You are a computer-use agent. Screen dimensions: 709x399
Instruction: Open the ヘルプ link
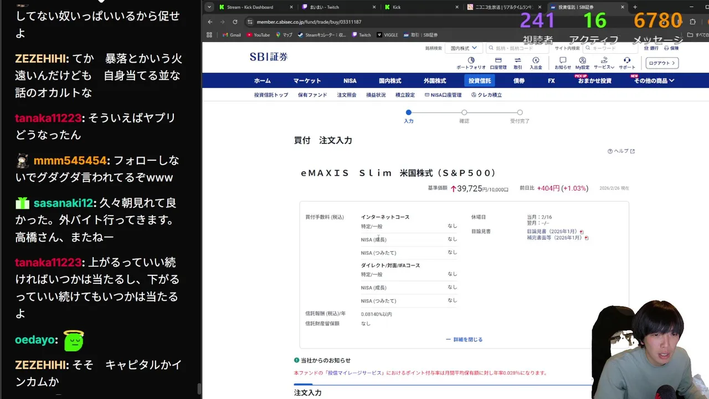tap(621, 151)
